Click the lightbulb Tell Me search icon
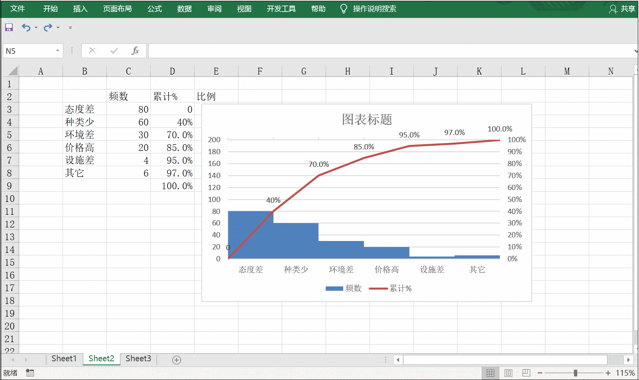The width and height of the screenshot is (639, 380). click(x=344, y=9)
